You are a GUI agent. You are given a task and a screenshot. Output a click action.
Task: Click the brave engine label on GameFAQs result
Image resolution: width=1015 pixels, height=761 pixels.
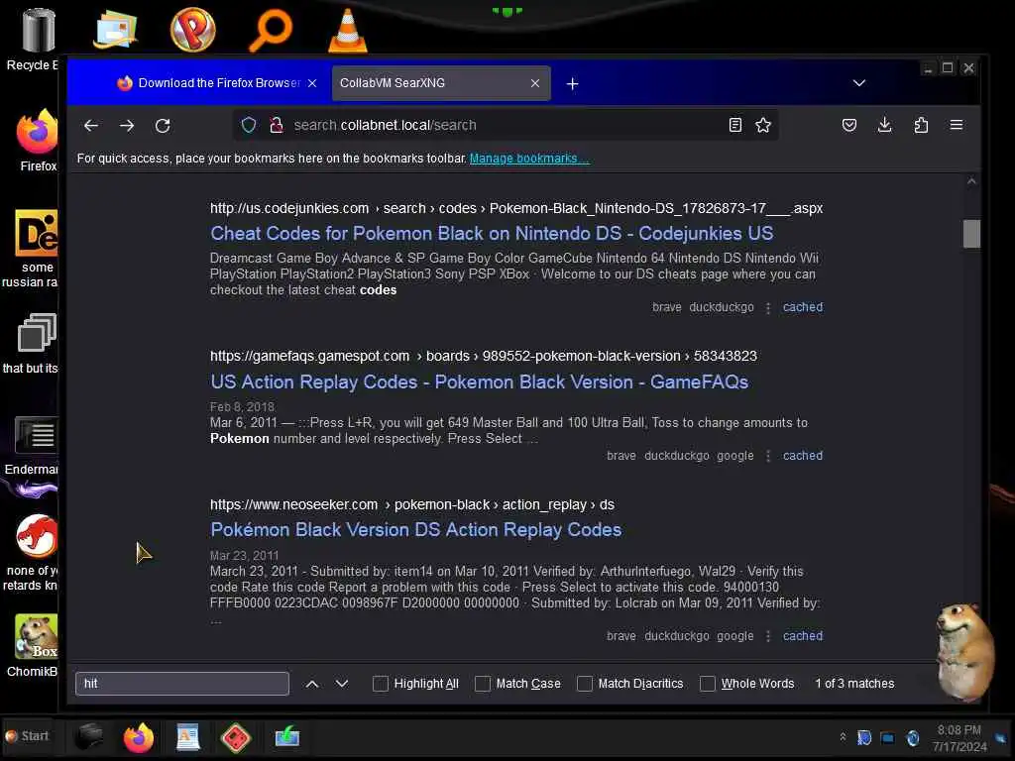click(620, 456)
